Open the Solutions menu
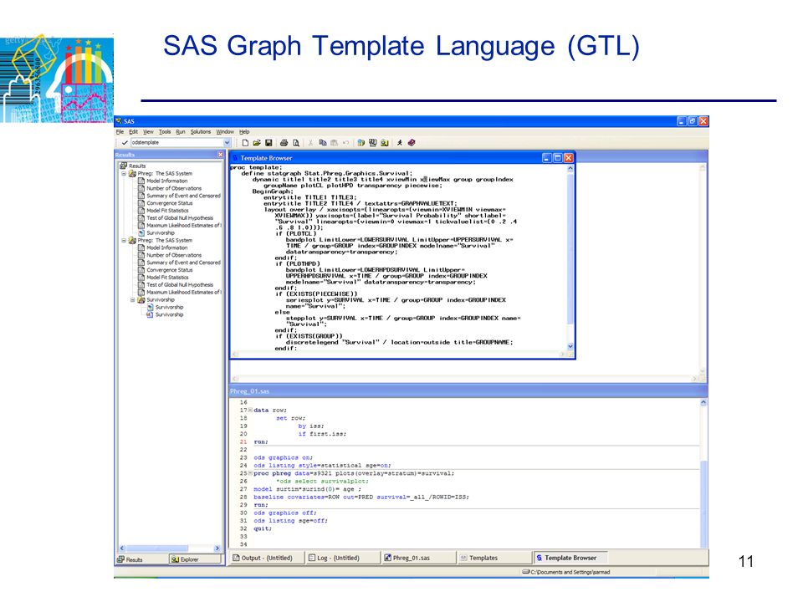The width and height of the screenshot is (803, 602). click(200, 131)
